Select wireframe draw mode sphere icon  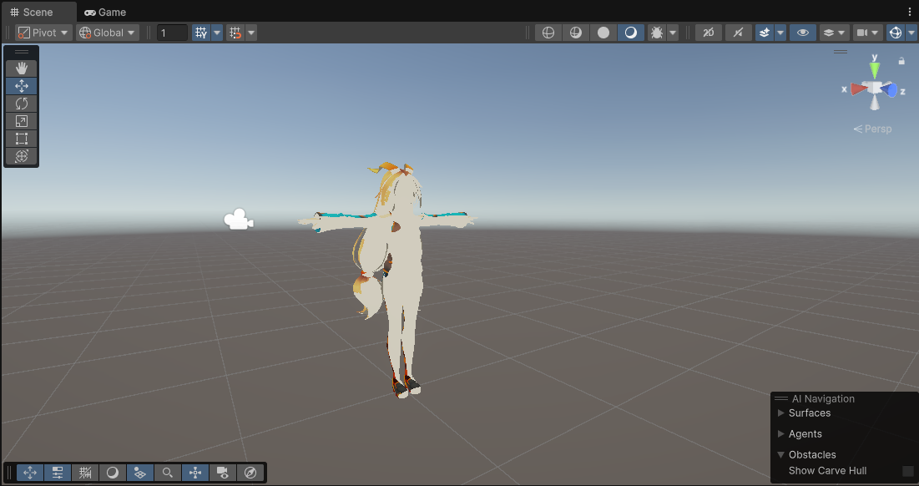click(548, 33)
